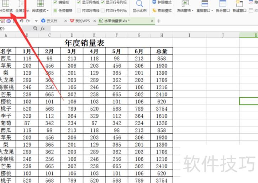
Task: Enable 夜间模式 night mode
Action: [162, 11]
